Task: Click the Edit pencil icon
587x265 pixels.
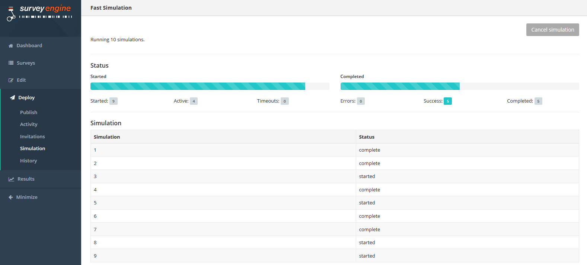Action: click(11, 80)
